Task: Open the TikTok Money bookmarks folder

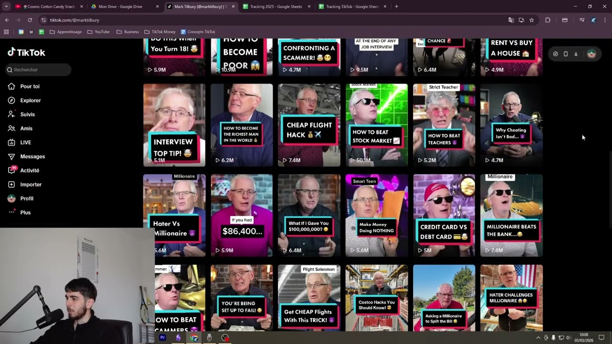Action: coord(160,32)
